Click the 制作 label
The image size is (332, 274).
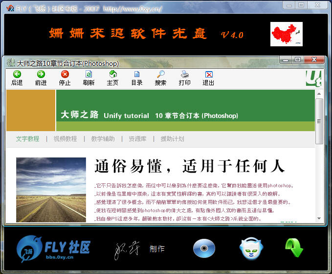[x=157, y=249]
